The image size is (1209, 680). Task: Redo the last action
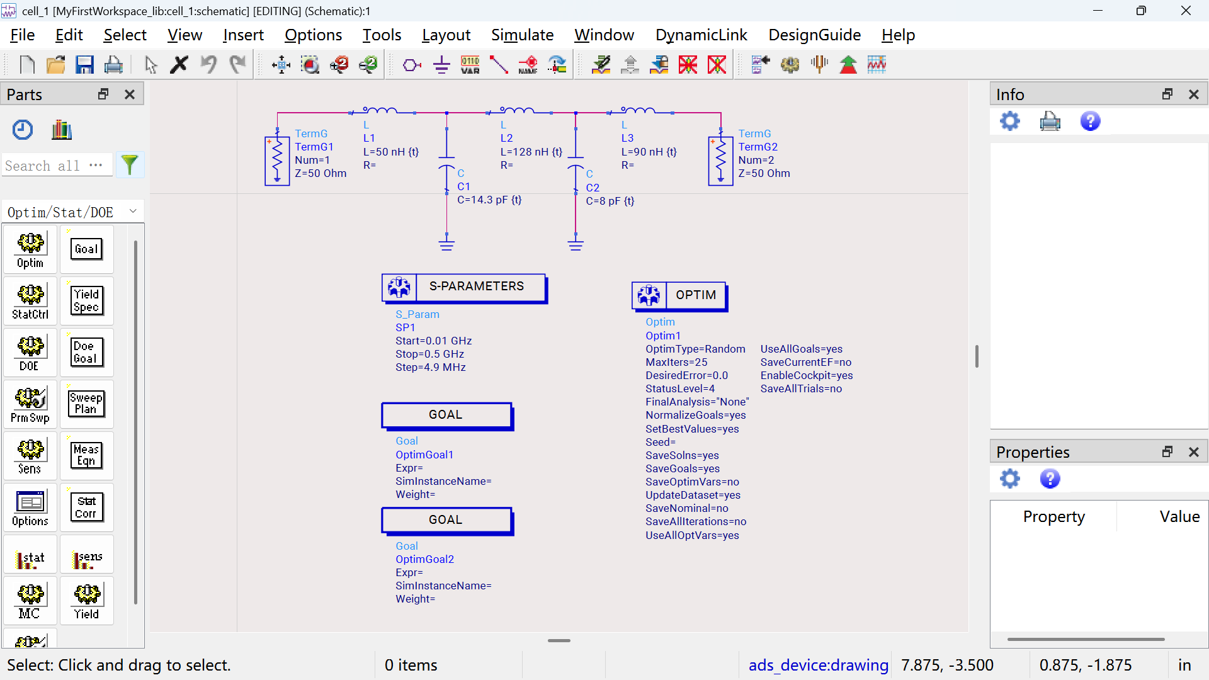coord(237,64)
